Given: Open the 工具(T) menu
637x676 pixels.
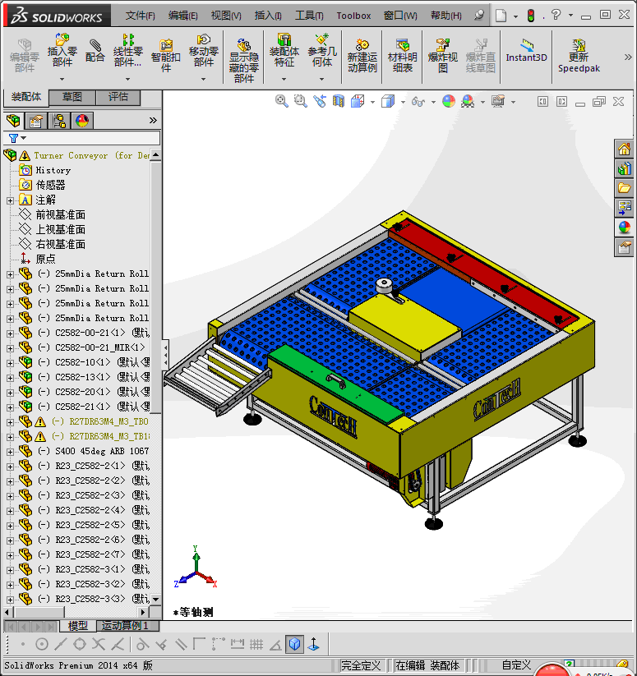Looking at the screenshot, I should coord(309,16).
